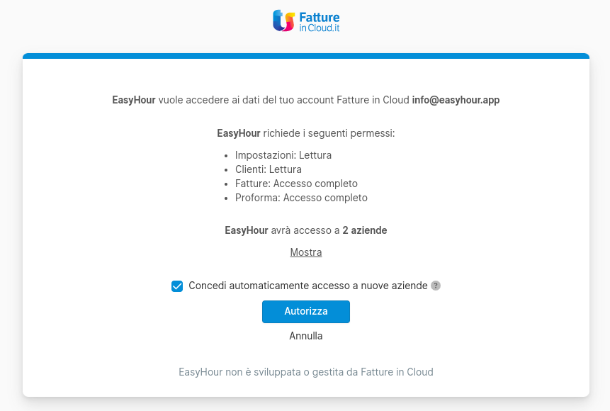Click the blue bar atop the card
The height and width of the screenshot is (411, 610).
pos(306,56)
